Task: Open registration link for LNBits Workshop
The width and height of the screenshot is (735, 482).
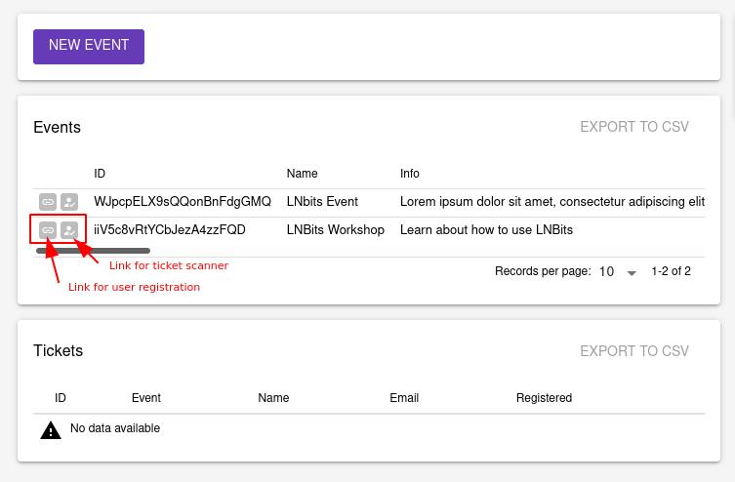Action: (48, 230)
